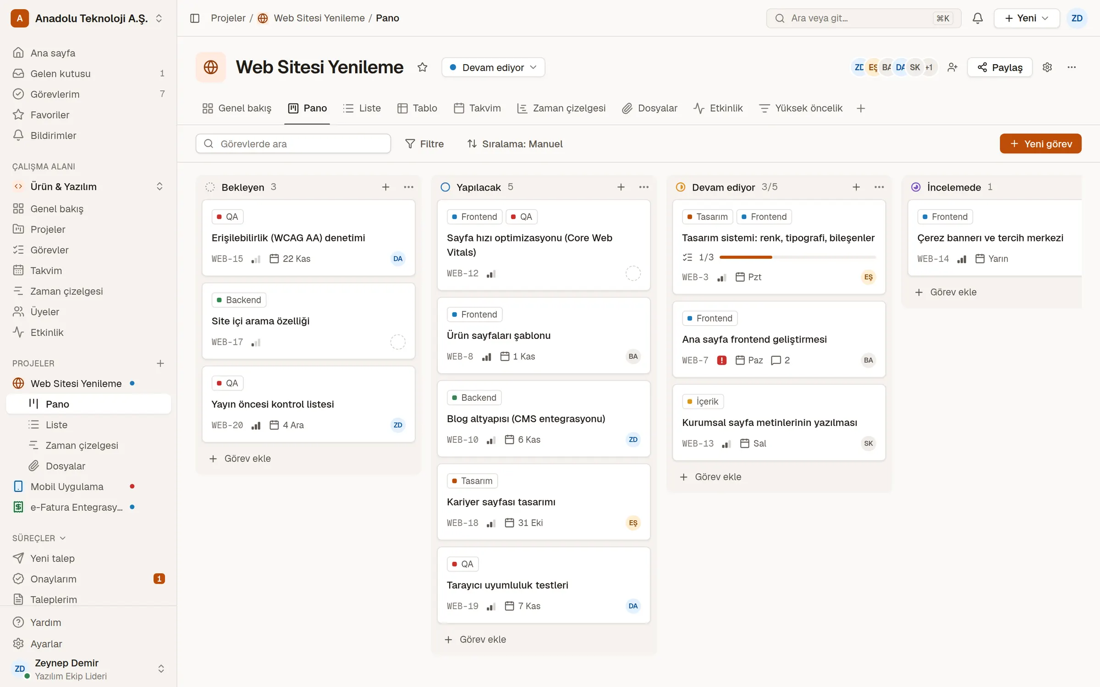Viewport: 1100px width, 687px height.
Task: Star the Web Sitesi Yenileme project
Action: (422, 67)
